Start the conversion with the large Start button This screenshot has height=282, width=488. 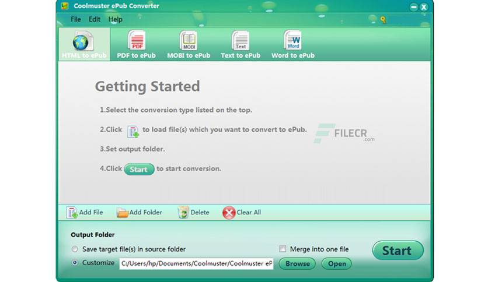pyautogui.click(x=398, y=251)
